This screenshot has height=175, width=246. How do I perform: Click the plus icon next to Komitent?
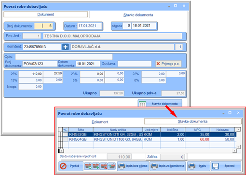tap(66, 47)
